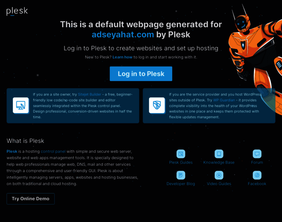The height and width of the screenshot is (222, 282).
Task: Open the Forum chat icon
Action: [x=257, y=154]
